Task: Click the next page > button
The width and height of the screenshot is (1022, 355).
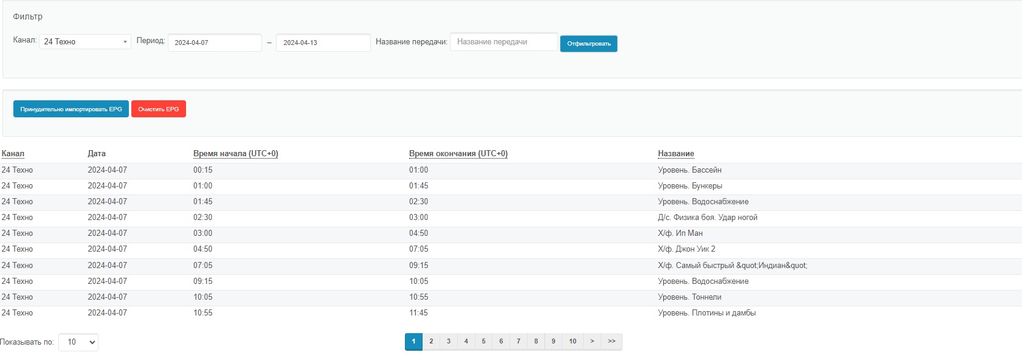Action: click(592, 342)
